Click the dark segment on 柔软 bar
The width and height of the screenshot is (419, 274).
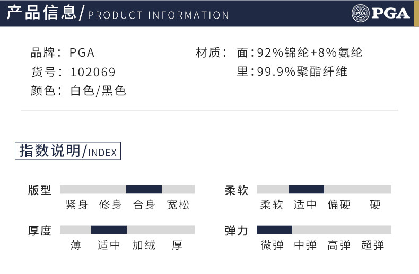[x=306, y=189]
